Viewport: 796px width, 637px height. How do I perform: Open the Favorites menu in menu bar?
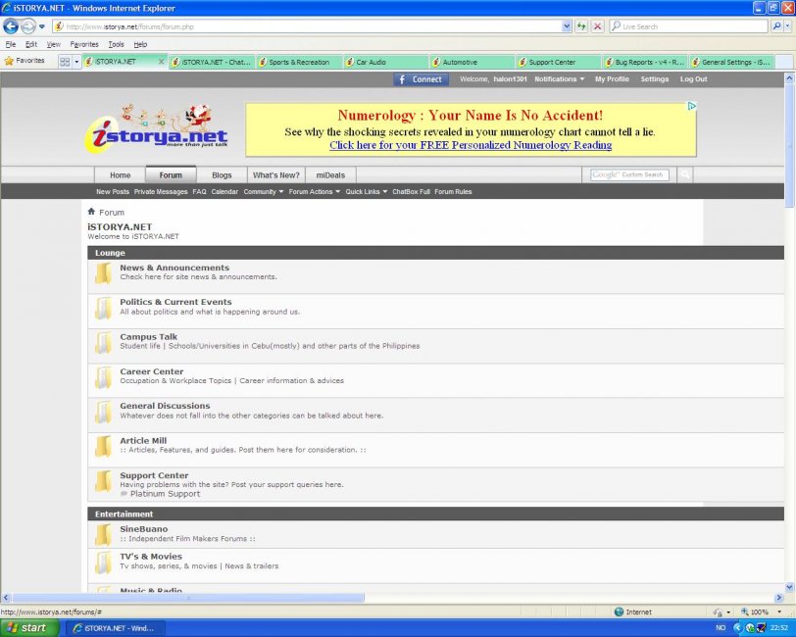coord(84,44)
